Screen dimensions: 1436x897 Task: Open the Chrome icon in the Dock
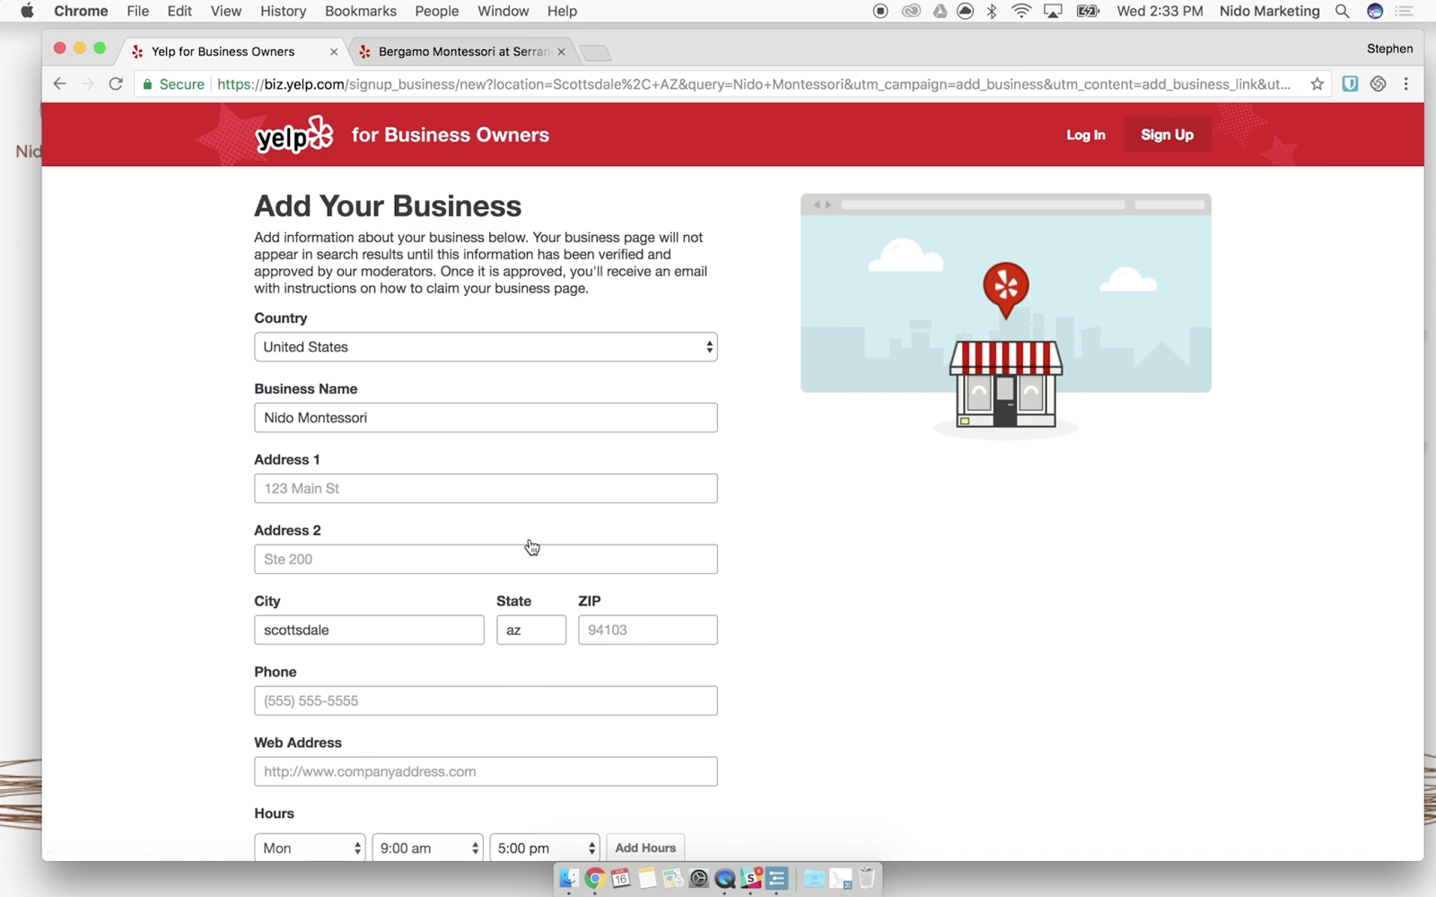(x=593, y=879)
